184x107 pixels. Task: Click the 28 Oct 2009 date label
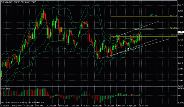pos(51,106)
